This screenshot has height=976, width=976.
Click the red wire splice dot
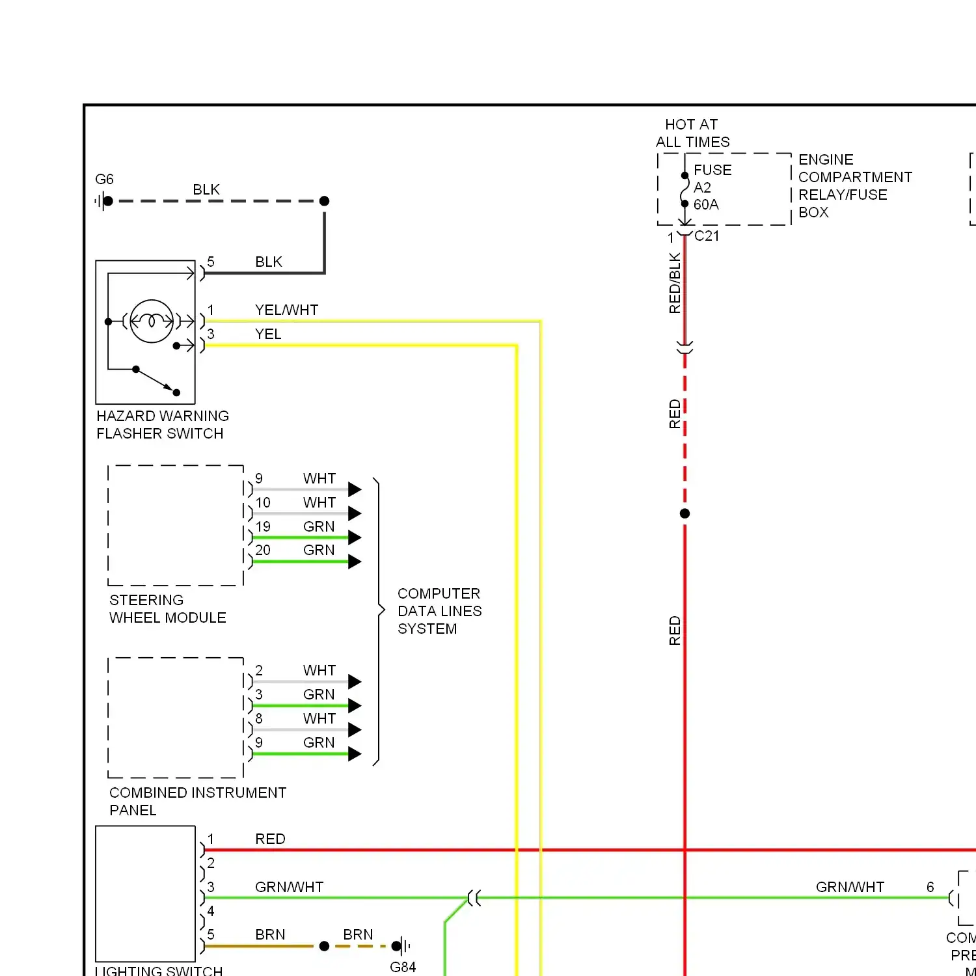[685, 513]
